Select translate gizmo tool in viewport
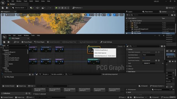The width and height of the screenshot is (177, 99). (88, 15)
